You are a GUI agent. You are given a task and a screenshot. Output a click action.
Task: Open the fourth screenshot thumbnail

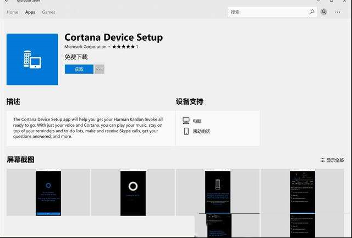click(x=302, y=192)
